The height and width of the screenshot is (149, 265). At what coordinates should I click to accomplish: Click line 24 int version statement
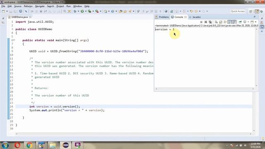(x=55, y=107)
